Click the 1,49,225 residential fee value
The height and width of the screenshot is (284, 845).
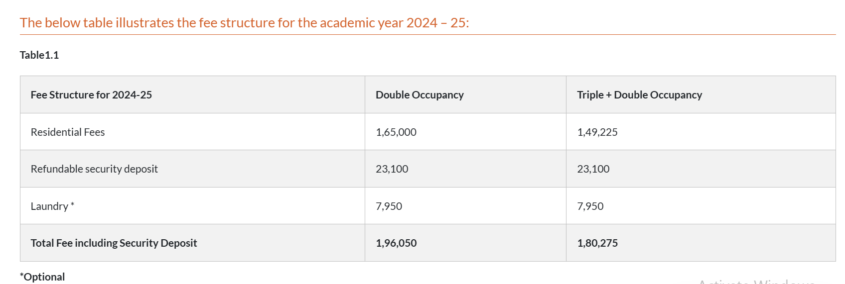pyautogui.click(x=597, y=132)
